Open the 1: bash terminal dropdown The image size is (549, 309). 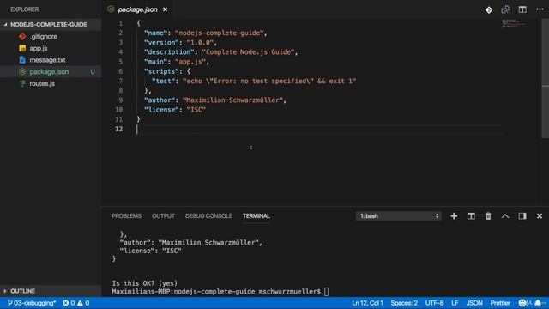click(x=399, y=216)
